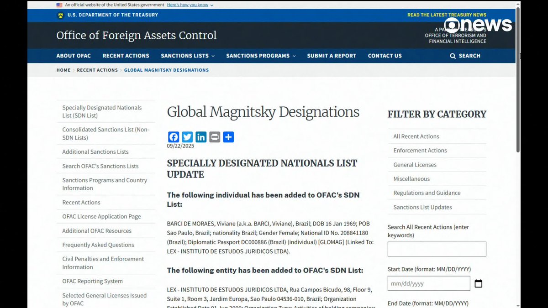The width and height of the screenshot is (548, 308).
Task: Click the search magnifier icon
Action: (x=453, y=56)
